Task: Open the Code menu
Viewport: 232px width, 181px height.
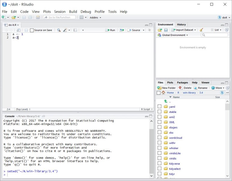Action: 24,12
